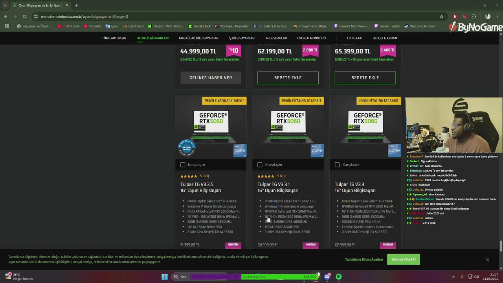The image size is (503, 283).
Task: Open İŞ BİLGİSAYARLARI menu
Action: [242, 38]
